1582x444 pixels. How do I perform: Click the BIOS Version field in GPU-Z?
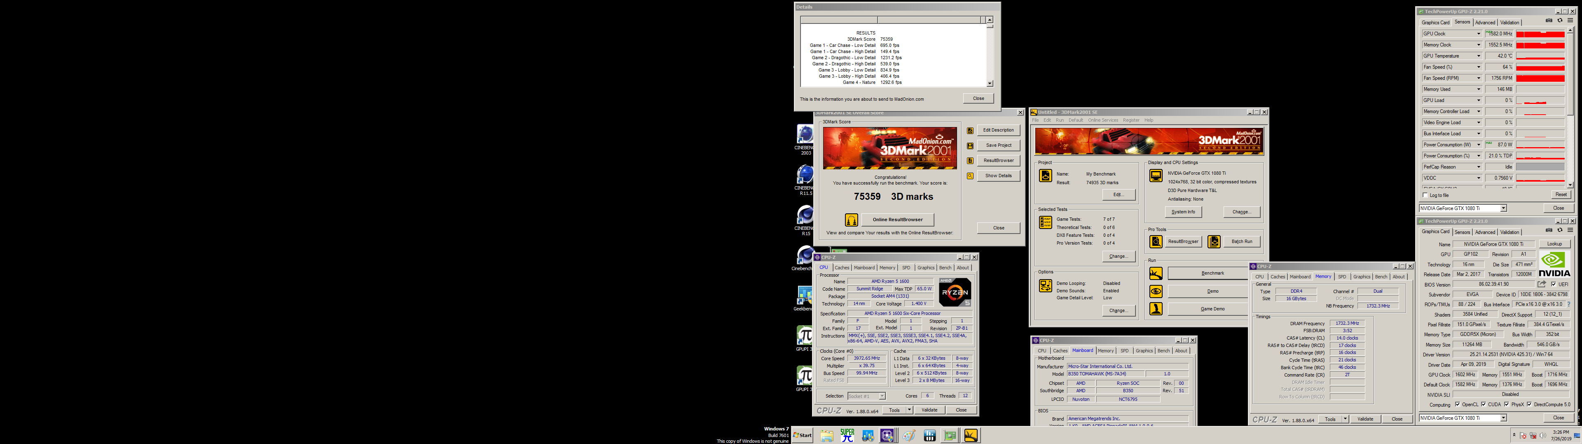point(1493,284)
